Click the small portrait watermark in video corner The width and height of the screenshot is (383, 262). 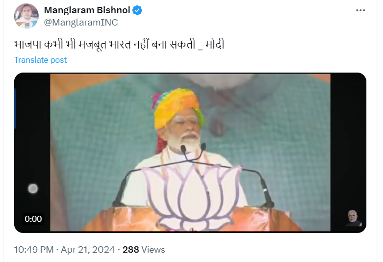point(354,218)
